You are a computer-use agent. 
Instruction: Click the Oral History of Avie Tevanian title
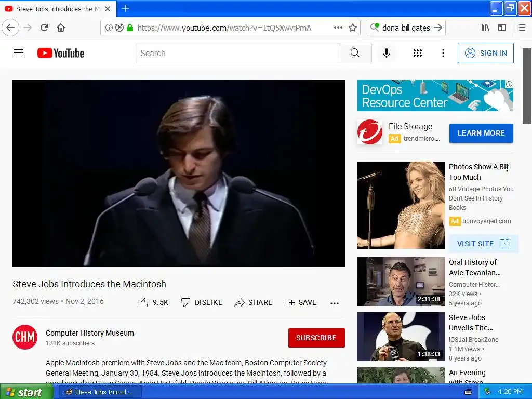[474, 268]
